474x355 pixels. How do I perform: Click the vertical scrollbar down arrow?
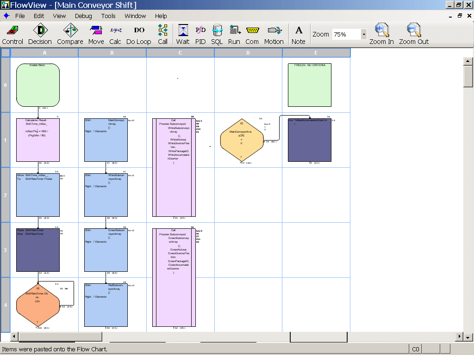468,327
